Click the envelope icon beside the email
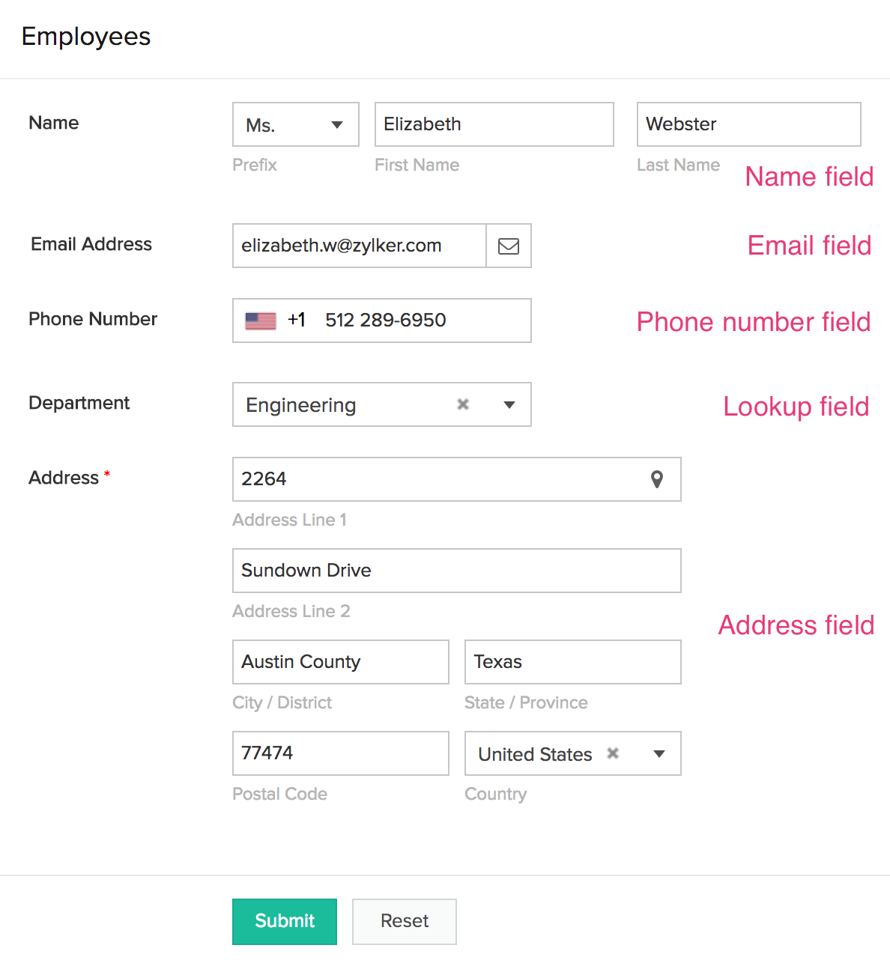The width and height of the screenshot is (890, 972). pyautogui.click(x=509, y=246)
